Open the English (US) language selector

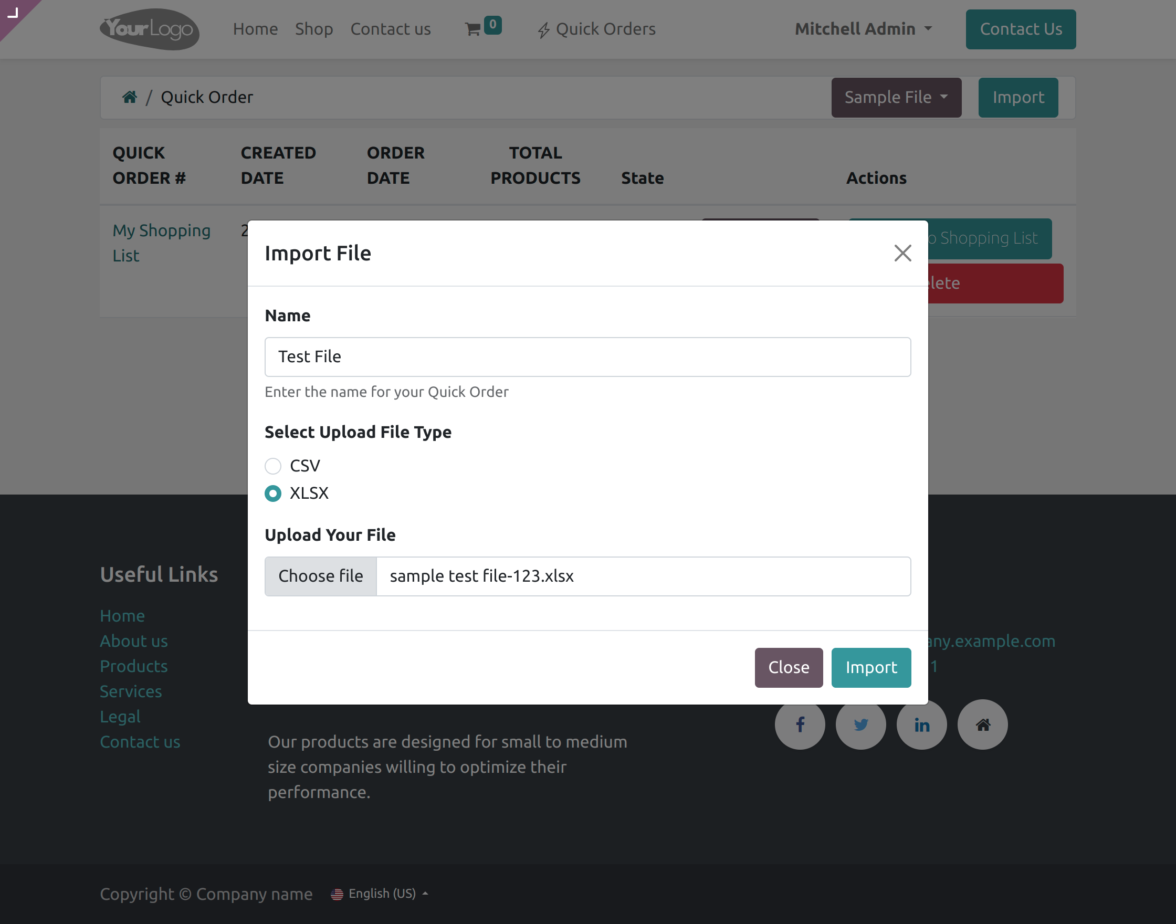click(381, 894)
